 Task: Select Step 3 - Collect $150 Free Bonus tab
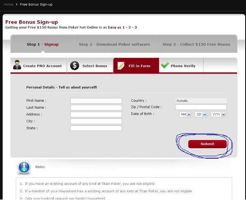pos(196,44)
